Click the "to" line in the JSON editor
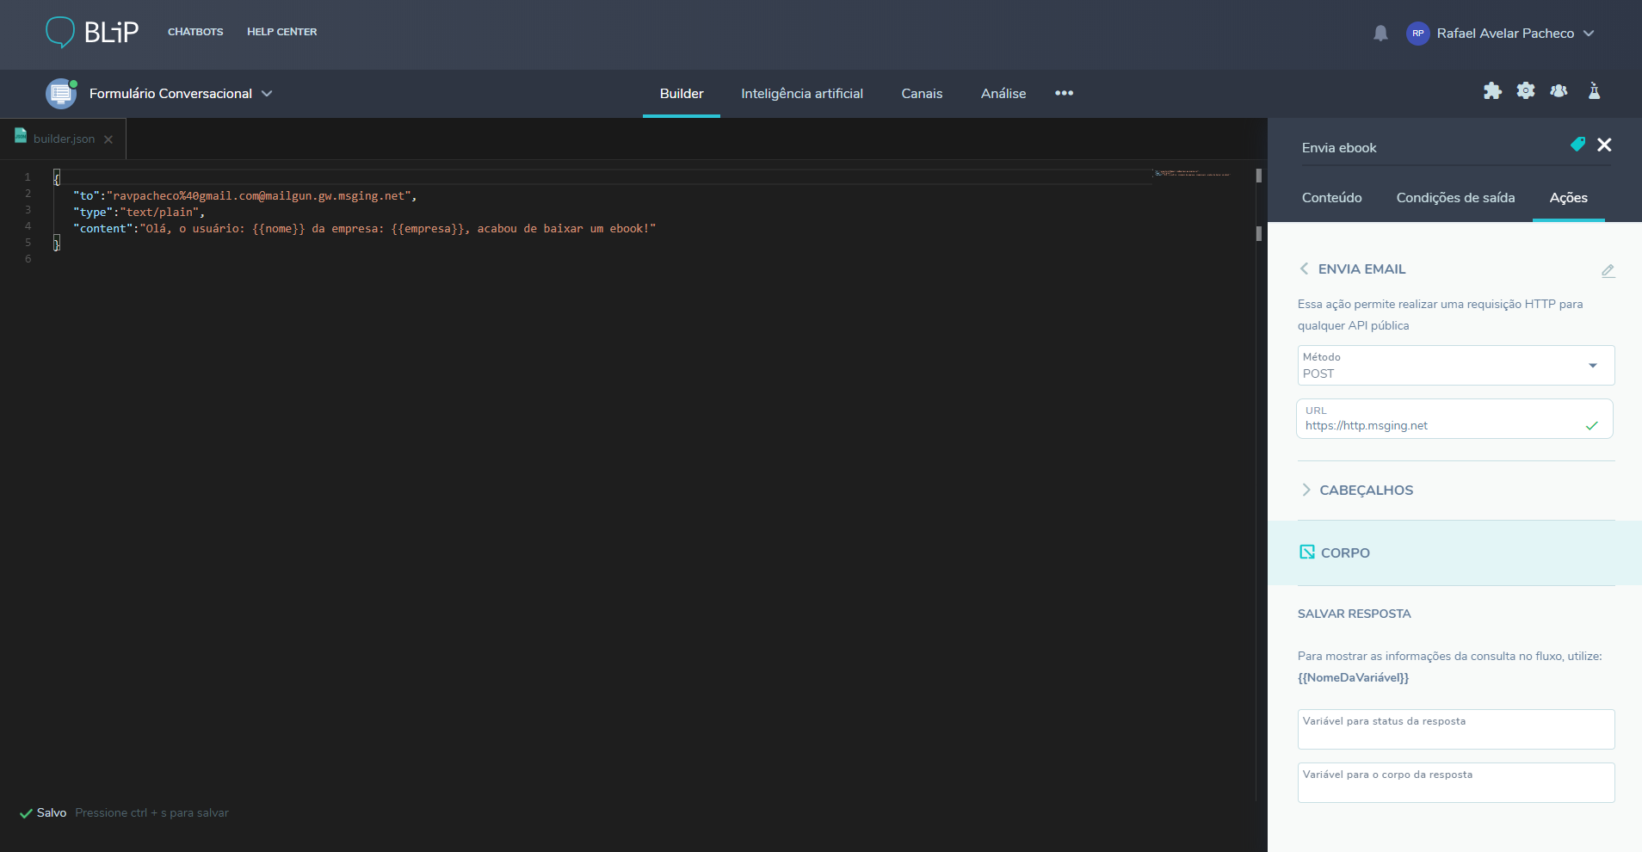Screen dimensions: 1642x852 pyautogui.click(x=244, y=195)
